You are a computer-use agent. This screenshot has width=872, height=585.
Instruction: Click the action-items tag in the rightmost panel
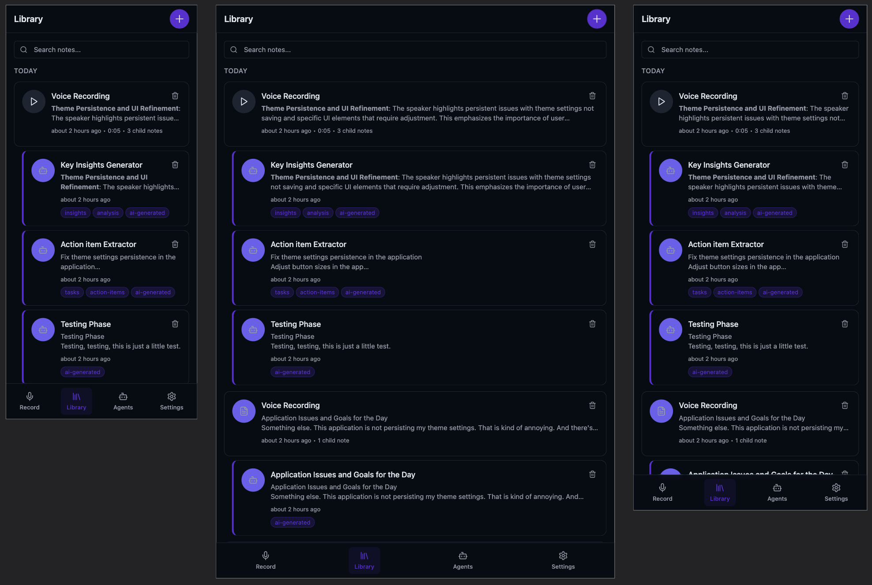[x=734, y=292]
